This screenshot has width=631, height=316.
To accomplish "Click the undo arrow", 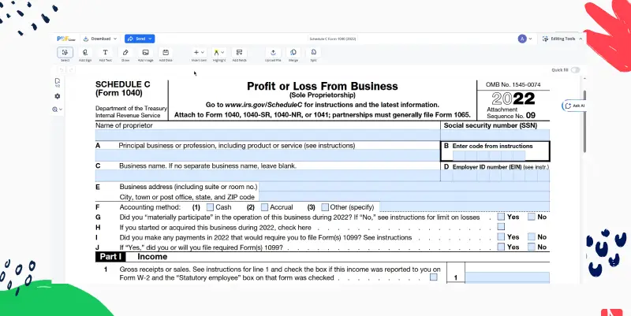I will (62, 70).
